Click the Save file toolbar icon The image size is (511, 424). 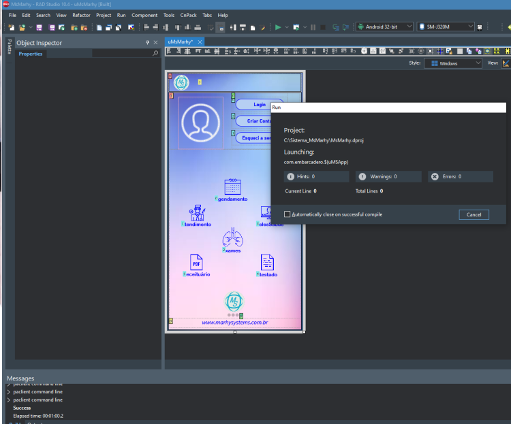coord(39,27)
